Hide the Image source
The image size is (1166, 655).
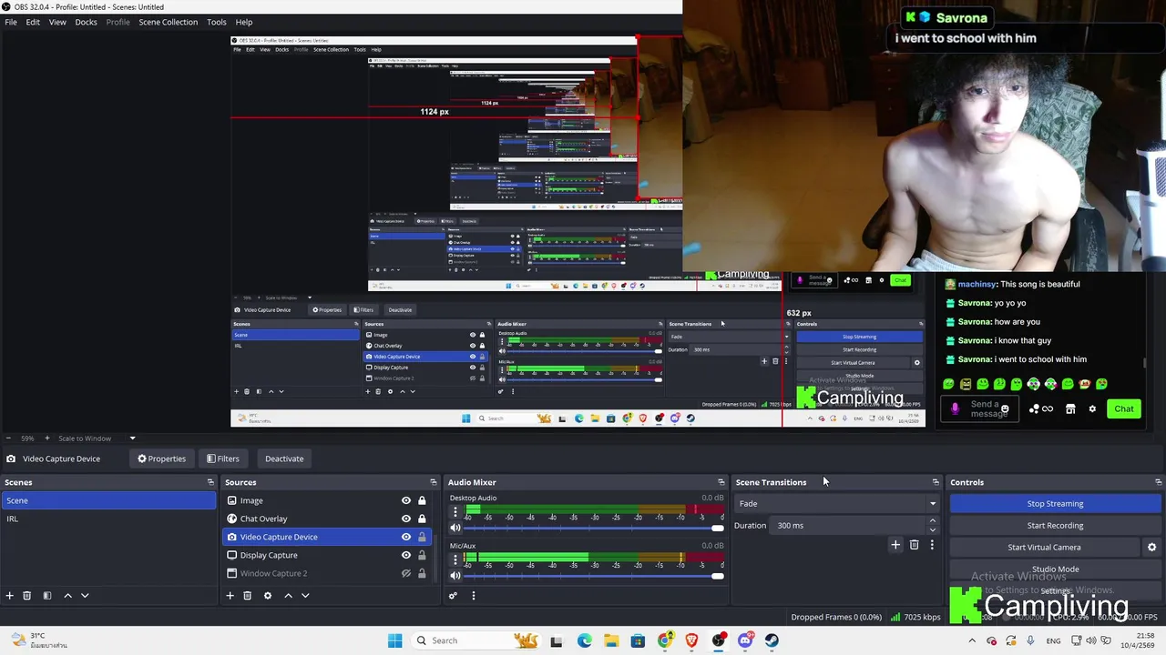[406, 500]
